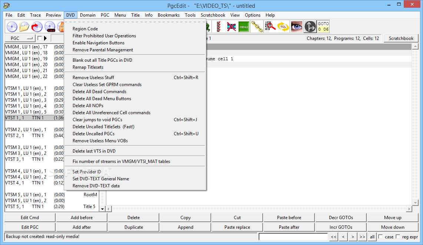The height and width of the screenshot is (245, 423).
Task: Click the green MENU toolbar icon
Action: [244, 27]
